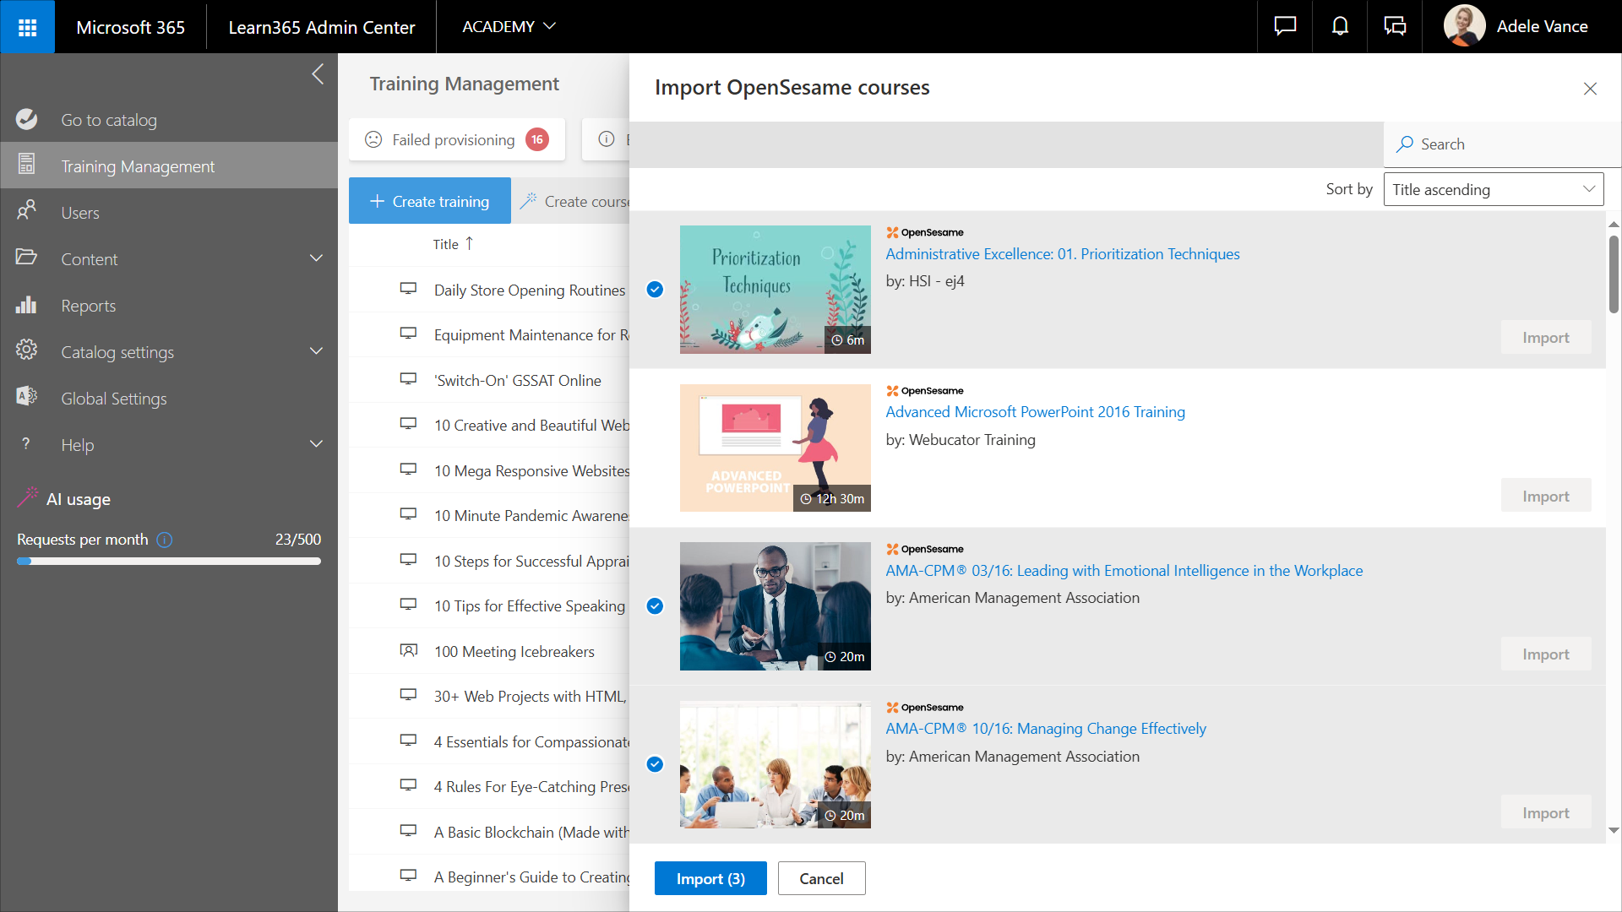Click the Title sort ascending arrow
The height and width of the screenshot is (912, 1622).
click(470, 243)
